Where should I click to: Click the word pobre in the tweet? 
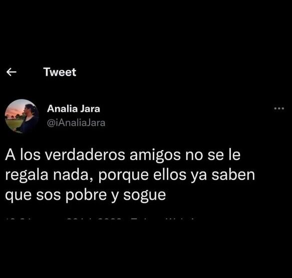[86, 195]
